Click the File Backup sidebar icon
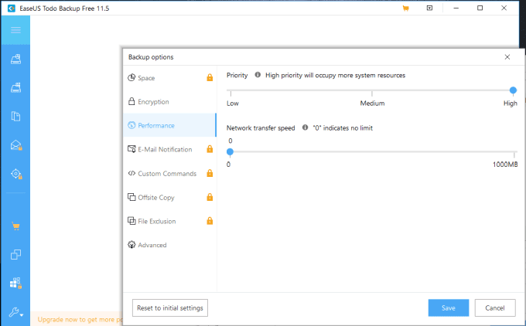 point(15,117)
